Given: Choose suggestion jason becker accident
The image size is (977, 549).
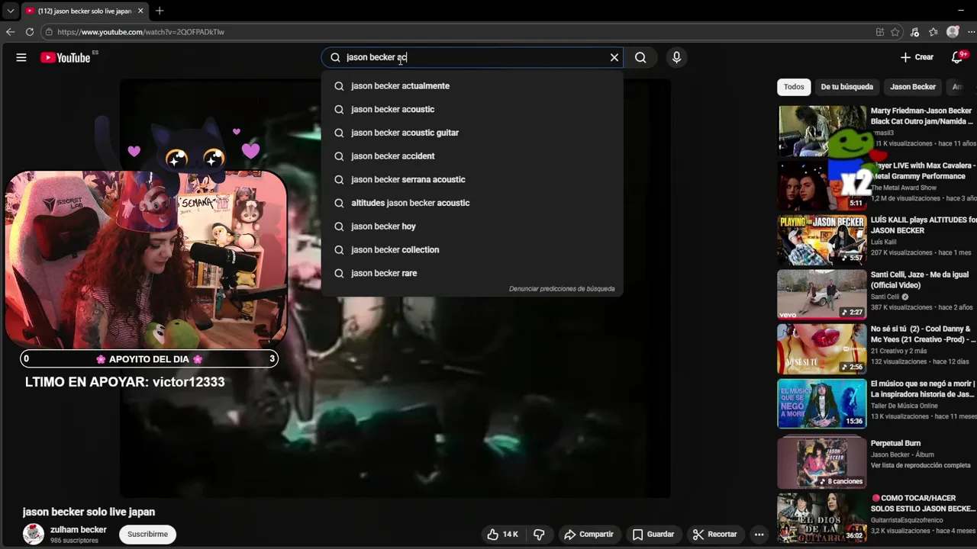Looking at the screenshot, I should [x=472, y=156].
